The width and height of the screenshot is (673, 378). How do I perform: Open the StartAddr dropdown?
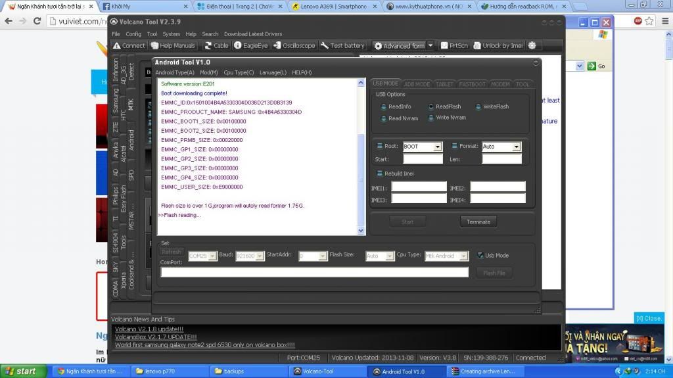pos(323,256)
